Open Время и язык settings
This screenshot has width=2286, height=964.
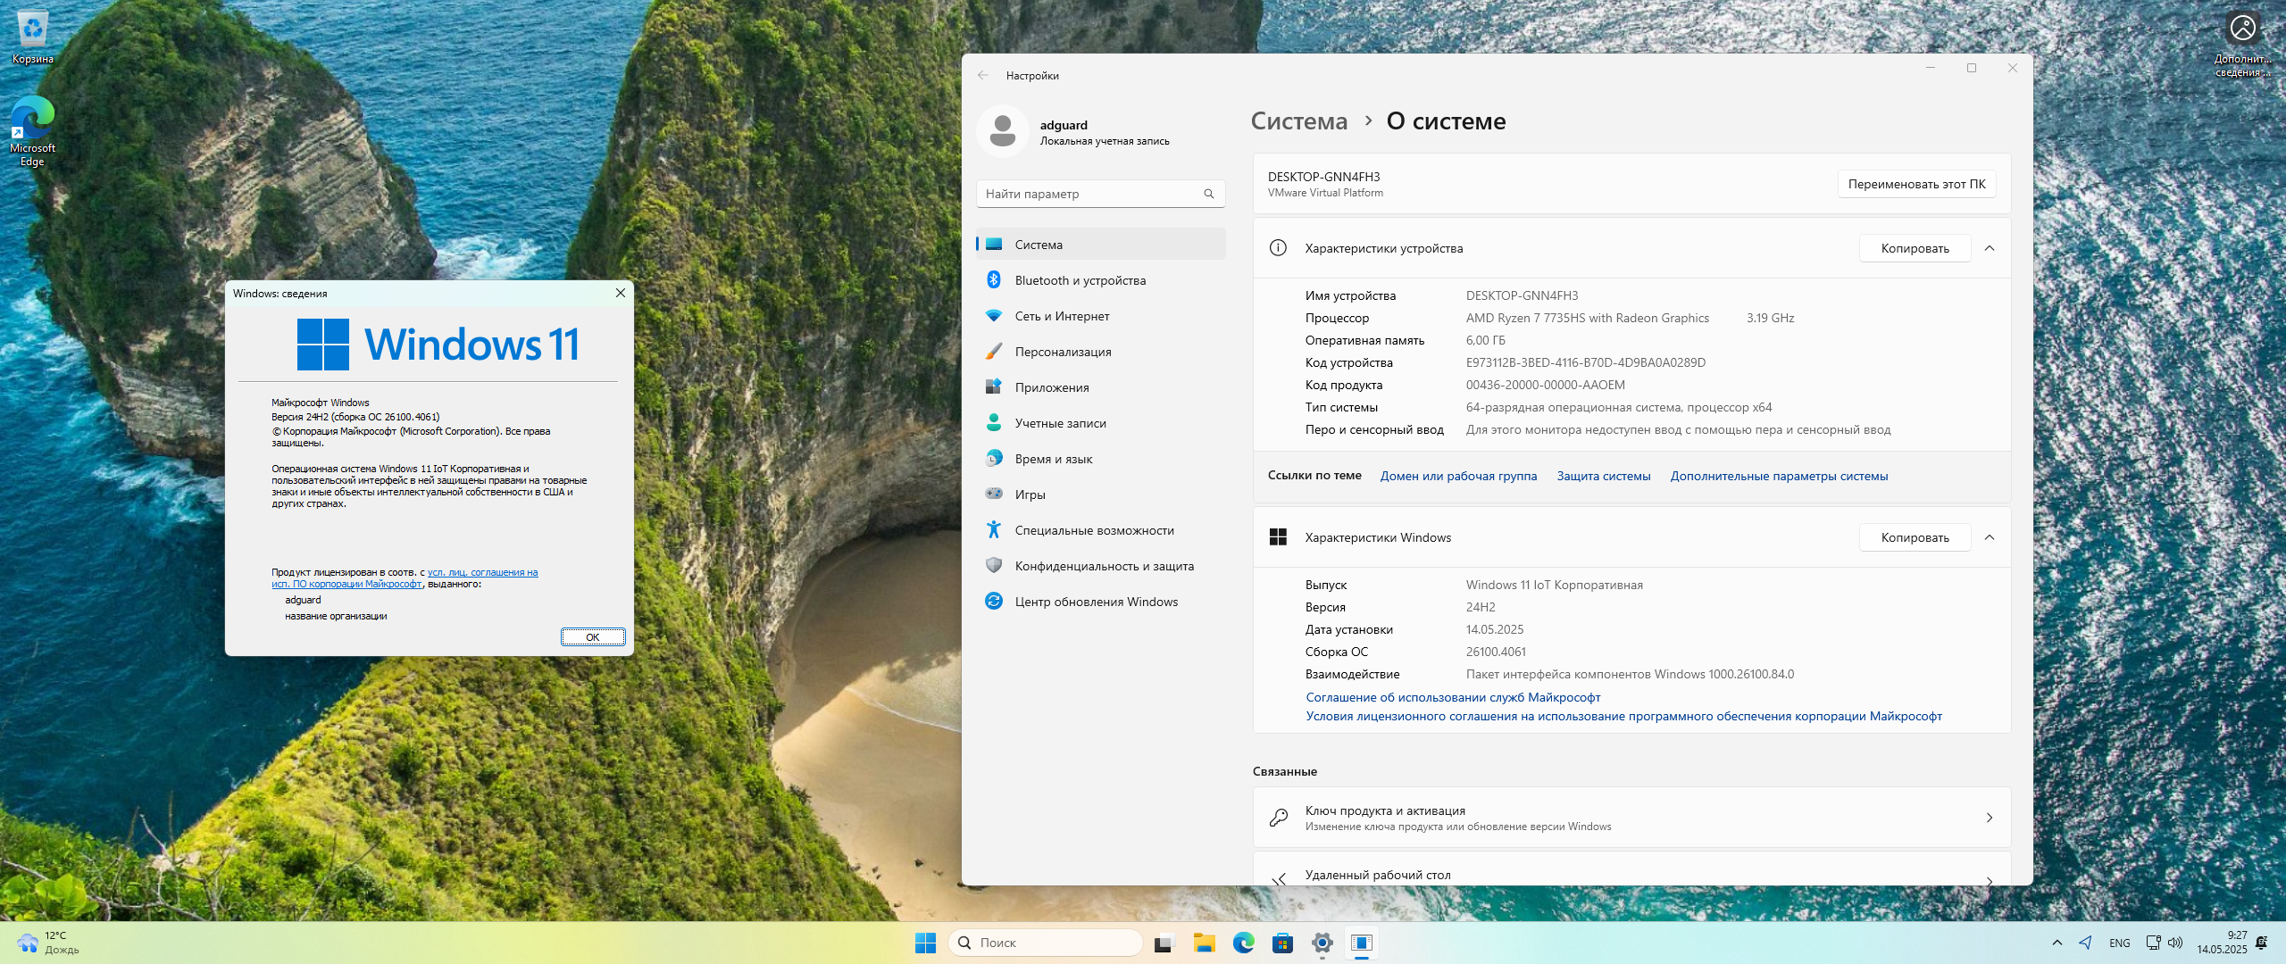(x=1100, y=459)
